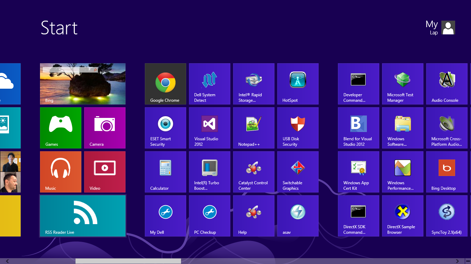The width and height of the screenshot is (471, 264).
Task: Click the user account picture
Action: [x=448, y=27]
